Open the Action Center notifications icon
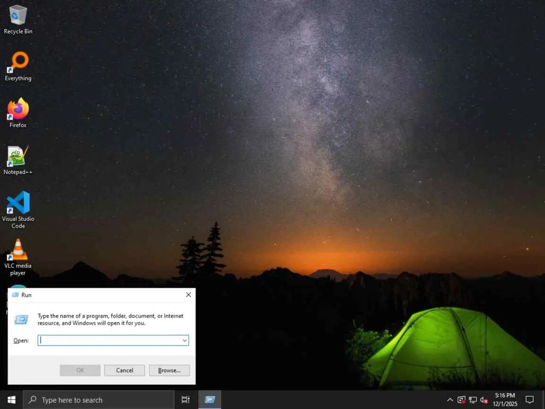The height and width of the screenshot is (409, 545). tap(529, 400)
